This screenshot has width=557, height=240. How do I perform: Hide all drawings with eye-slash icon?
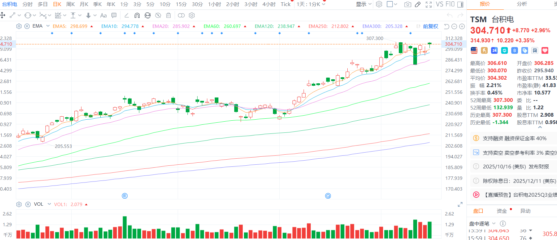click(158, 15)
